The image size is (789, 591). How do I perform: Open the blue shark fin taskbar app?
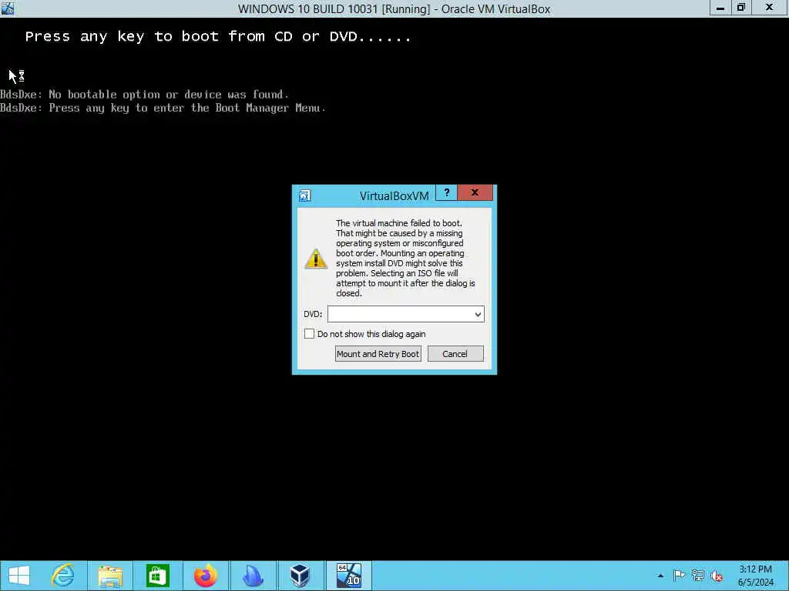253,576
